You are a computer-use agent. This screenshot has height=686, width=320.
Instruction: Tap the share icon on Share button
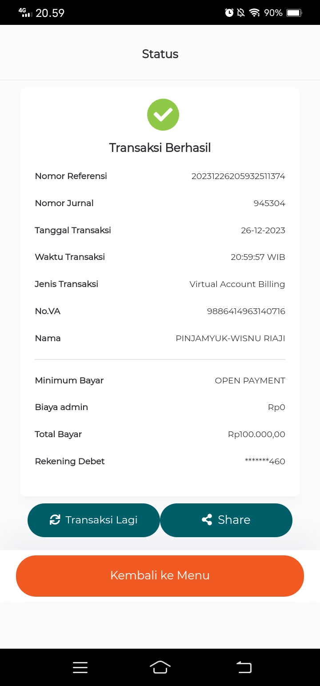pyautogui.click(x=207, y=520)
